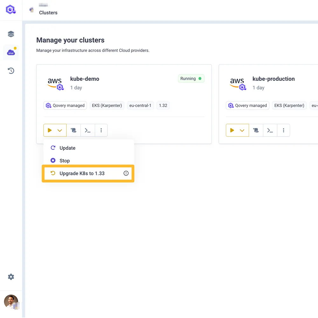Screen dimensions: 318x318
Task: Open settings gear in sidebar
Action: tap(11, 277)
